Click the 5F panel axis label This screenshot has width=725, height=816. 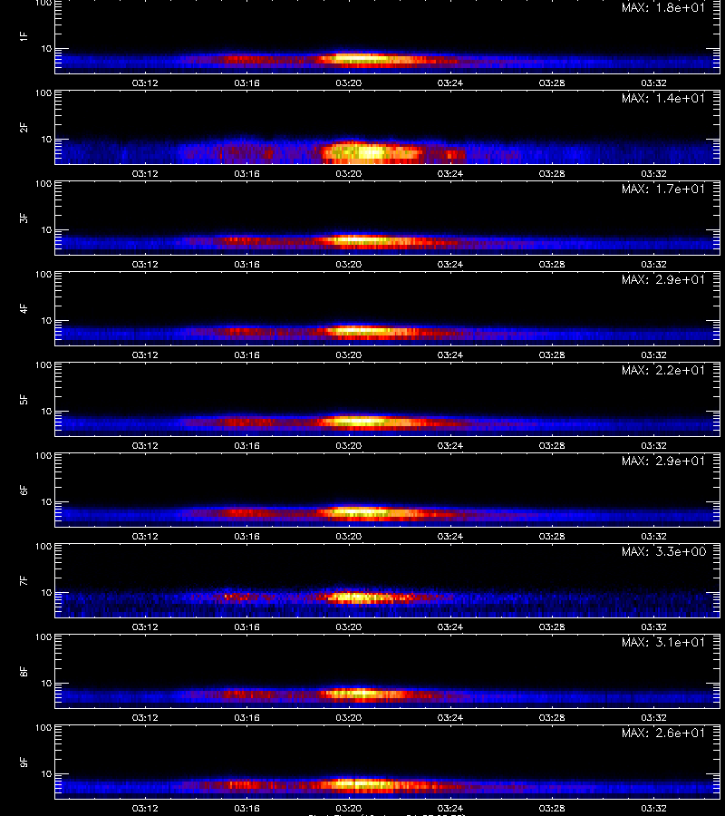click(x=24, y=399)
